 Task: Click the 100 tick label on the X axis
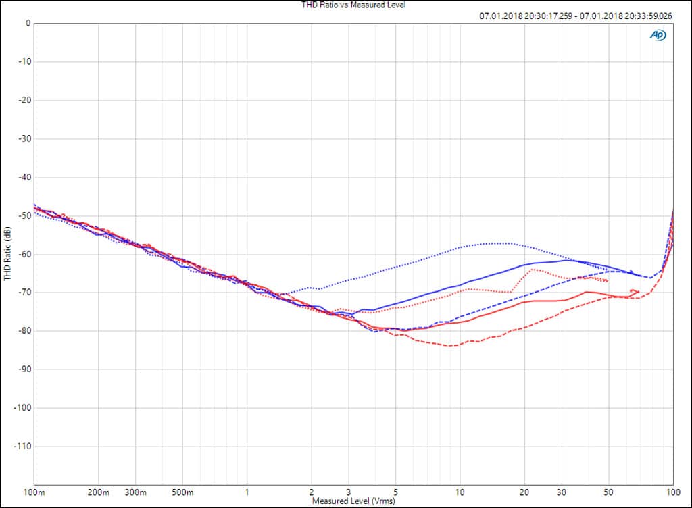click(x=672, y=492)
